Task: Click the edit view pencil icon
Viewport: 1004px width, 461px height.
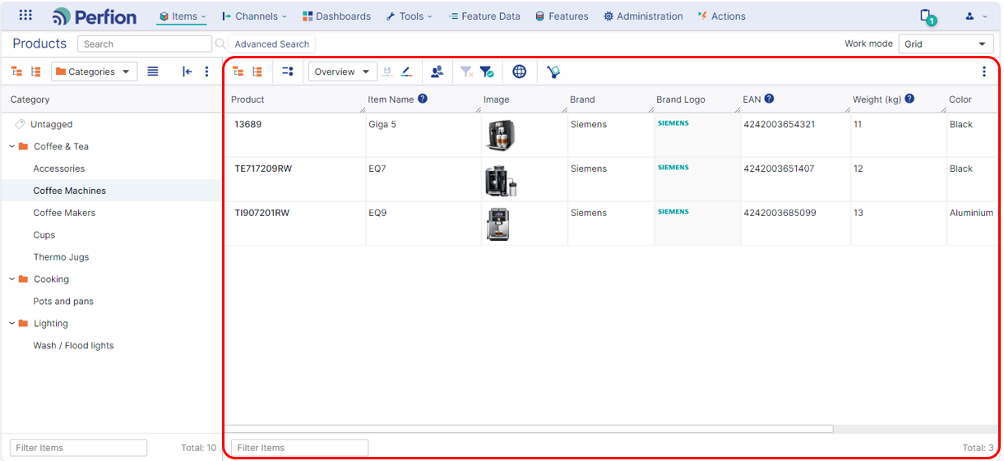Action: click(x=407, y=71)
